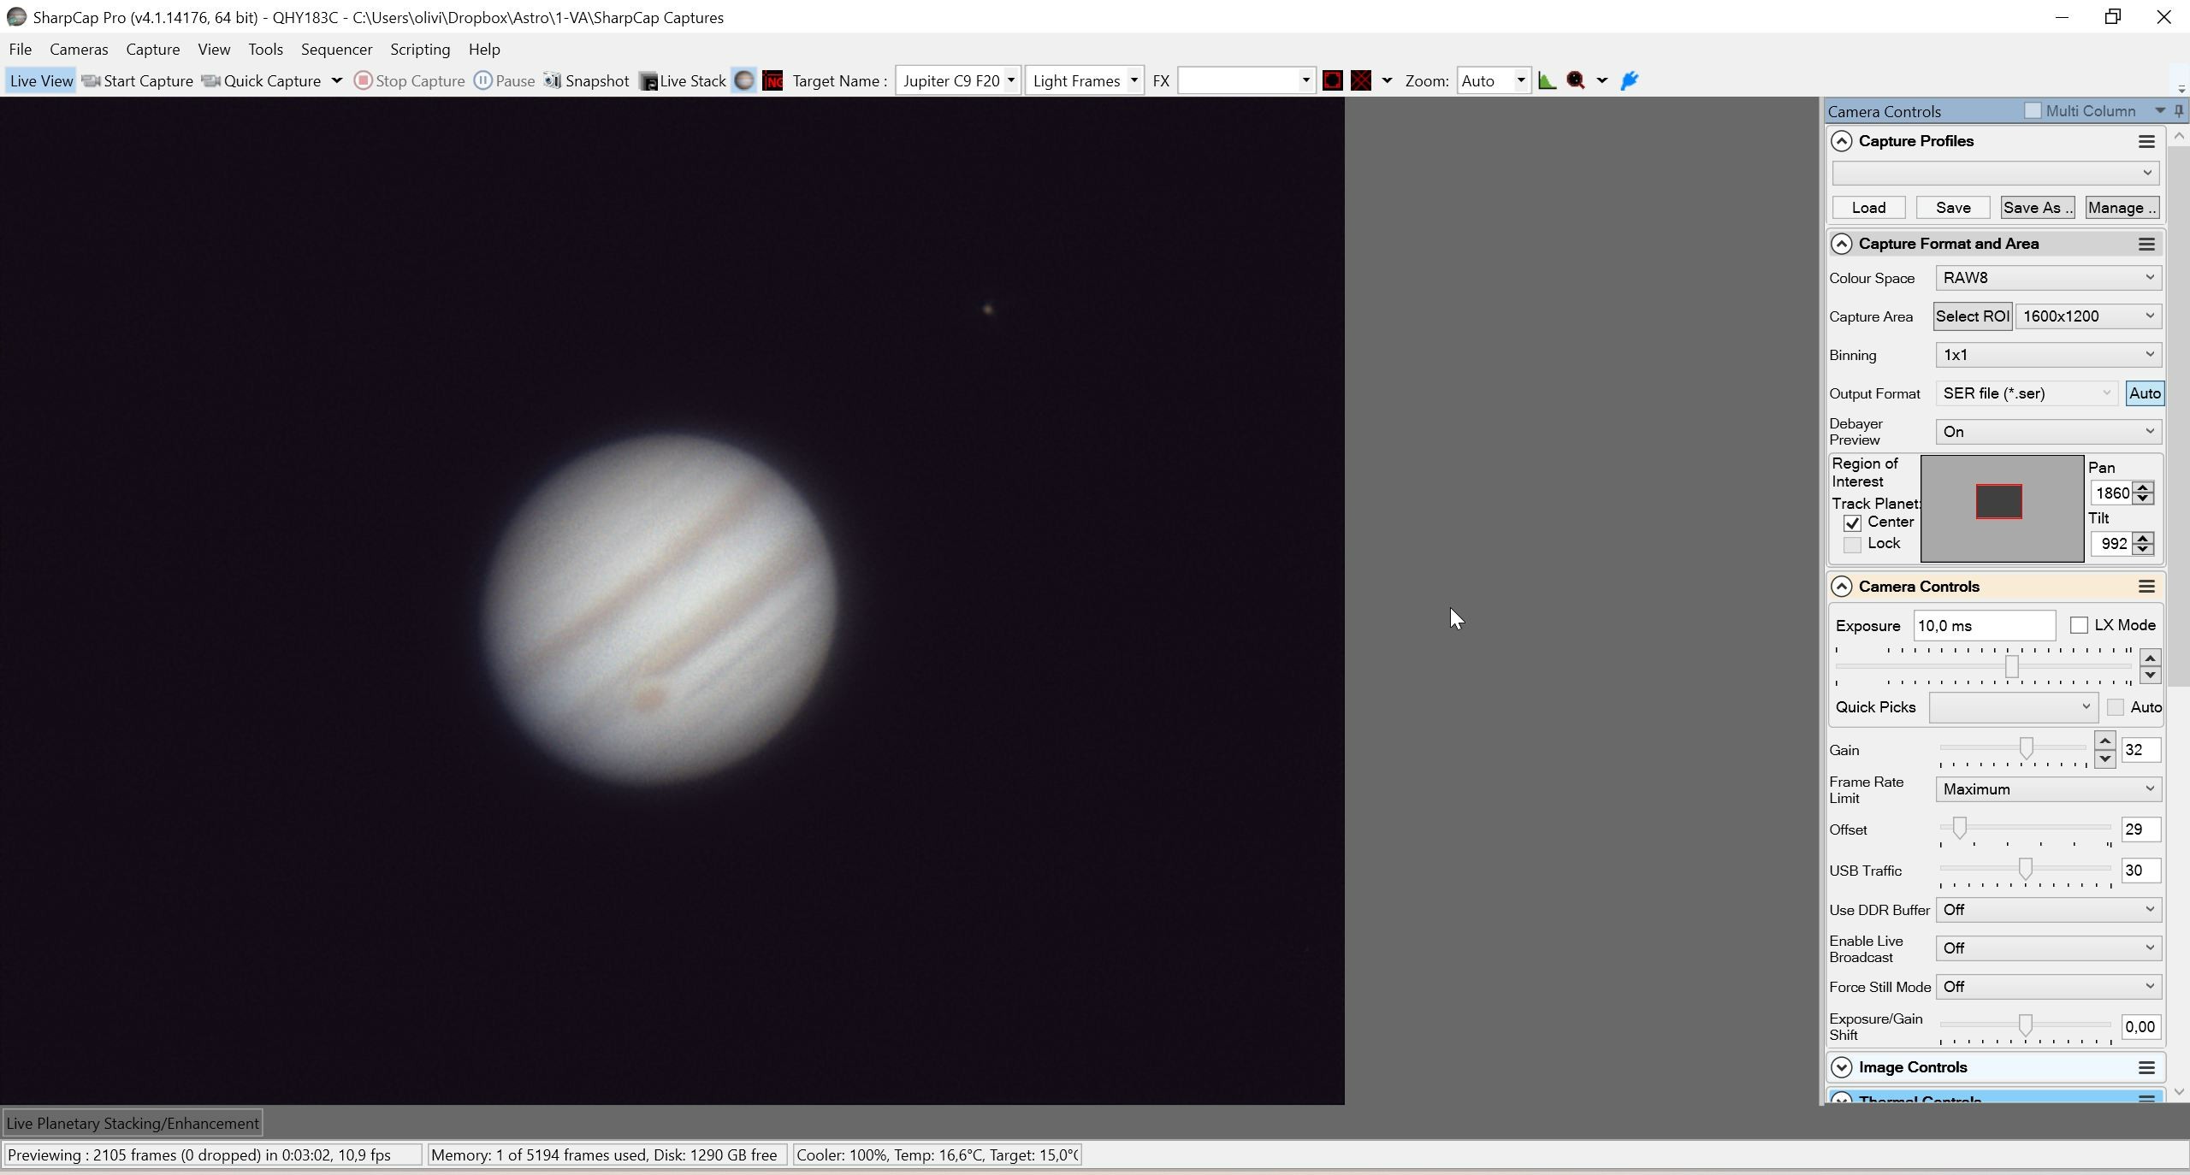
Task: Click the blue plug icon in toolbar
Action: click(x=1630, y=80)
